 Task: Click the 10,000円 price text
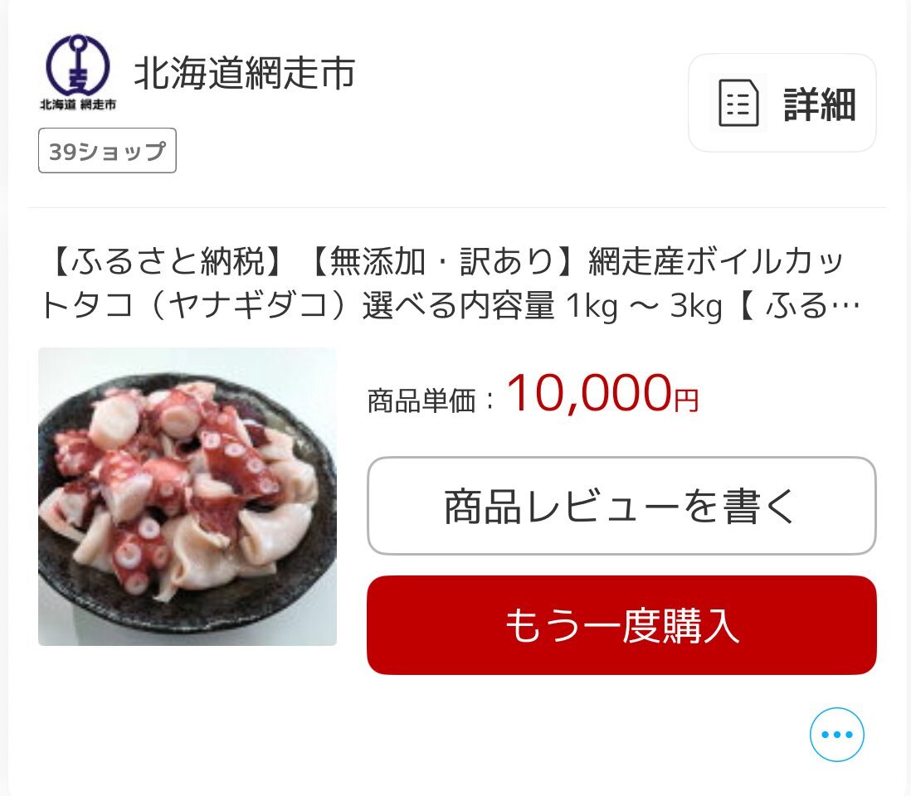click(602, 393)
